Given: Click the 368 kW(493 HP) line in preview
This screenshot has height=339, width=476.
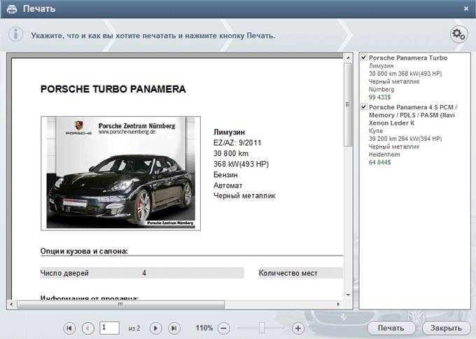Looking at the screenshot, I should pyautogui.click(x=241, y=164).
